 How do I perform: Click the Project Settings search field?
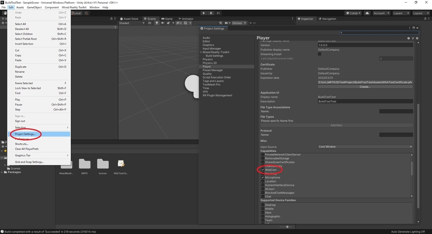pos(379,33)
